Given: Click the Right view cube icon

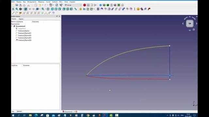Looking at the screenshot, I should click(x=59, y=9).
